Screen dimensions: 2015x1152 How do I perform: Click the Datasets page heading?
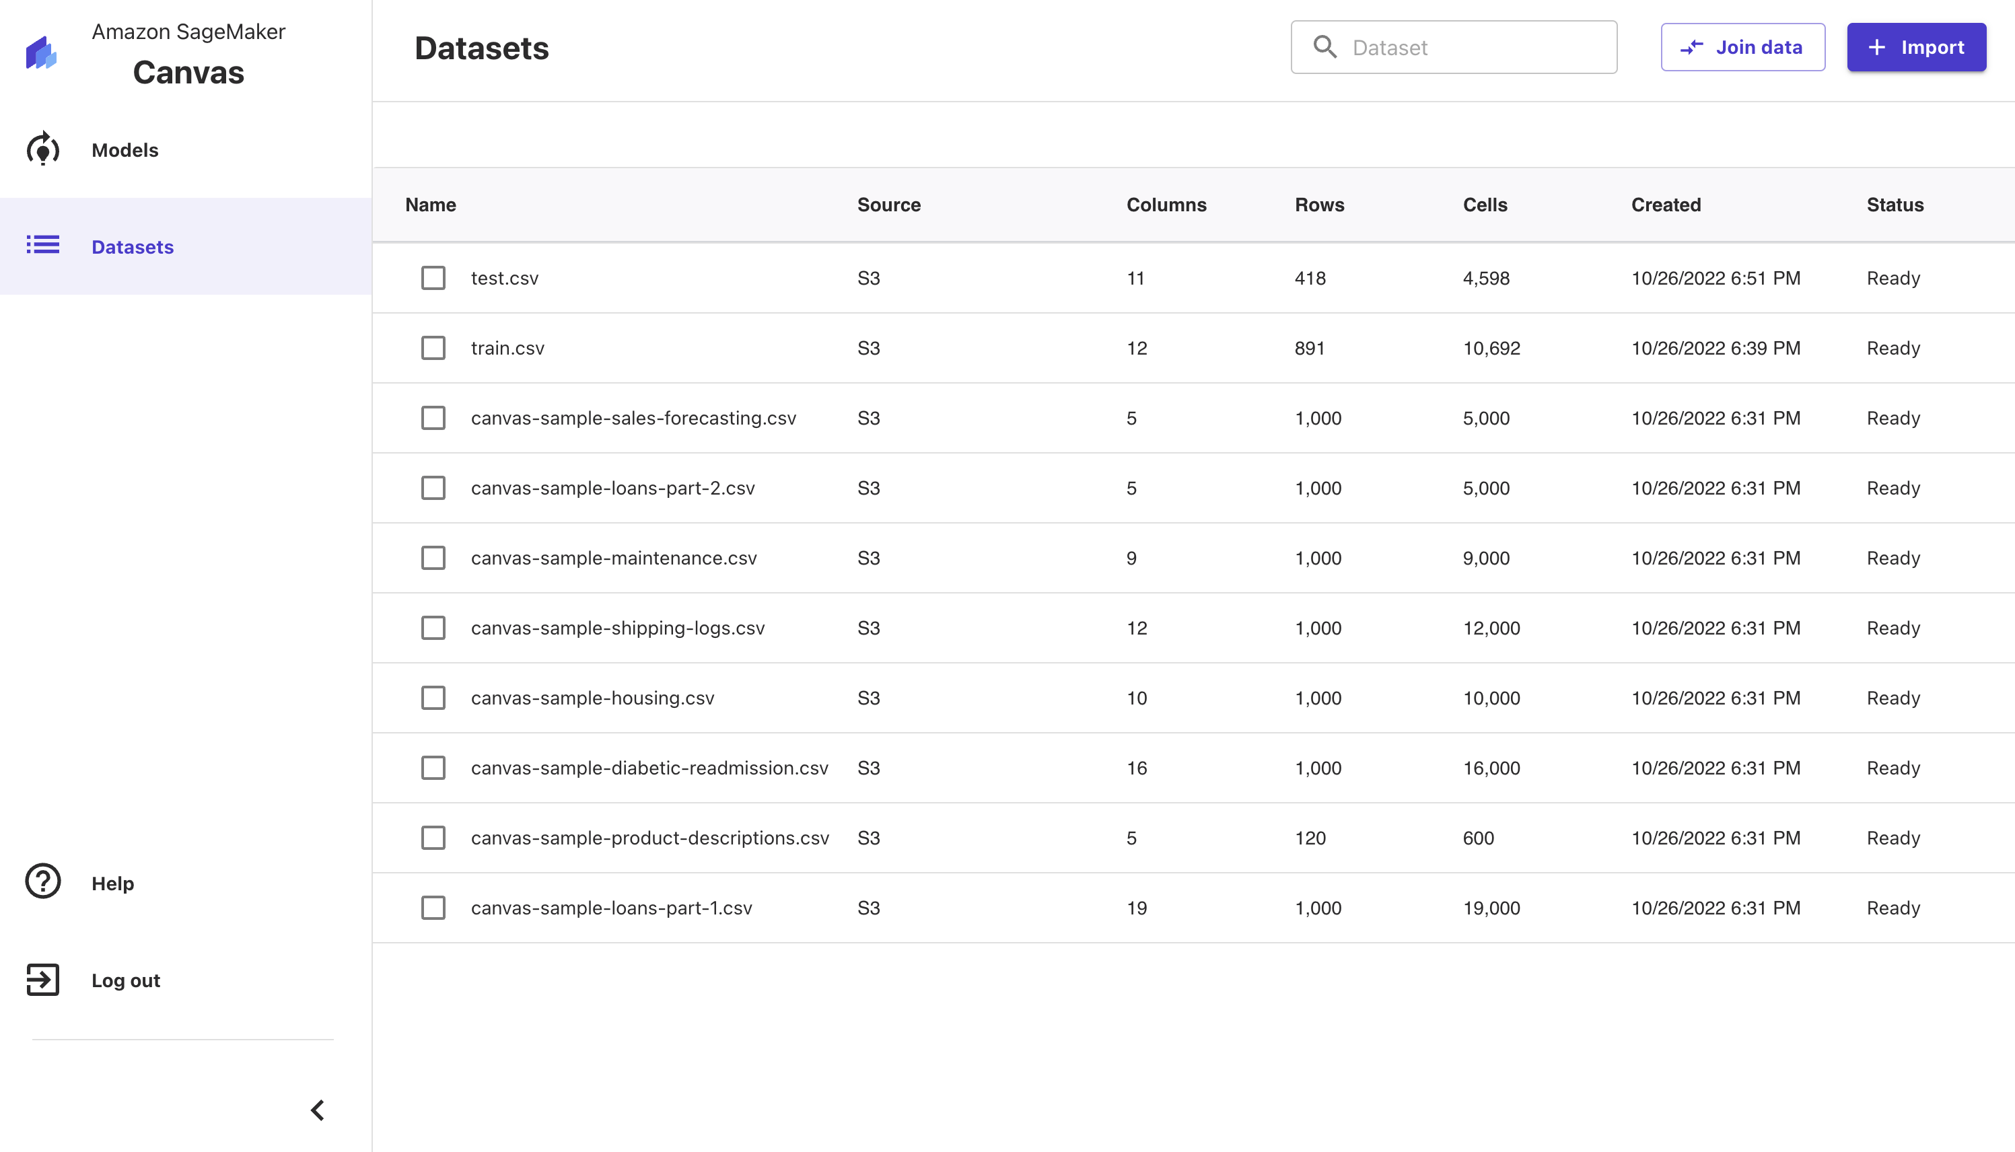click(x=481, y=48)
